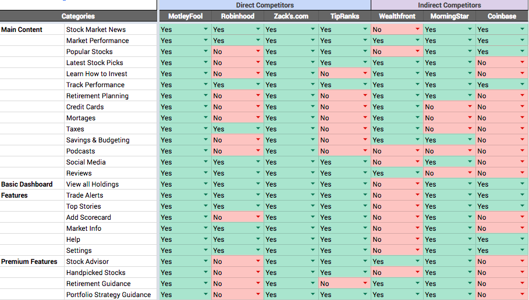529x300 pixels.
Task: Select the Direct Competitors header cell
Action: [x=265, y=5]
